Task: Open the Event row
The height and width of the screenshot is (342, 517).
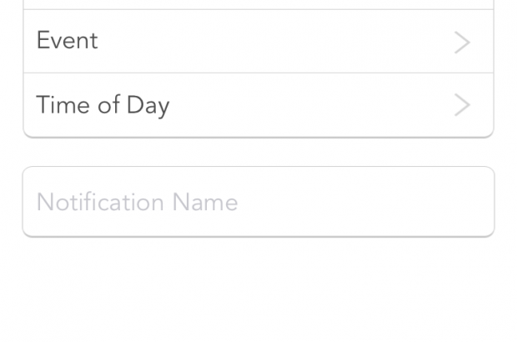Action: [258, 42]
